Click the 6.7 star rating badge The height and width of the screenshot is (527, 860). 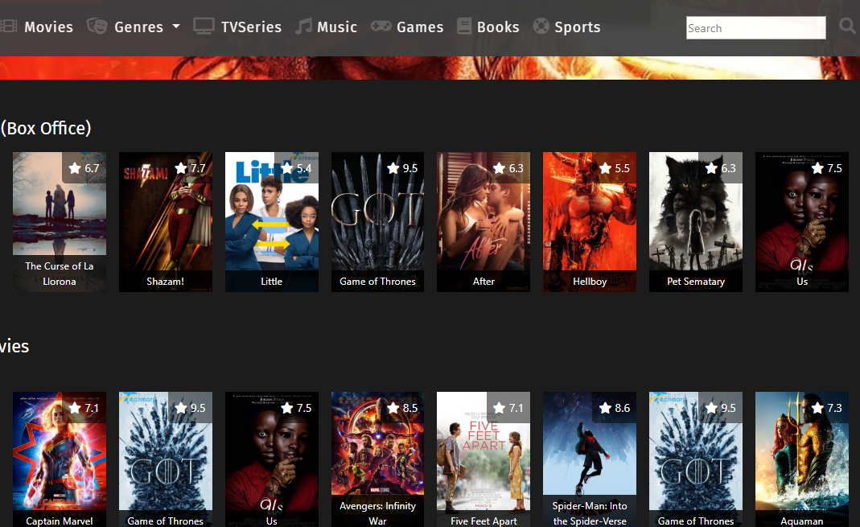pyautogui.click(x=84, y=168)
